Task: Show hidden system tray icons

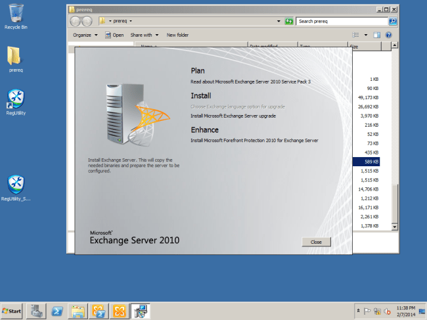Action: [x=358, y=310]
